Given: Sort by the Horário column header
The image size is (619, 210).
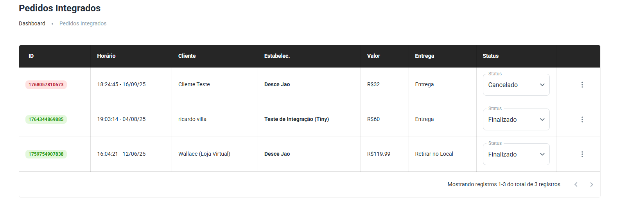Looking at the screenshot, I should (106, 56).
